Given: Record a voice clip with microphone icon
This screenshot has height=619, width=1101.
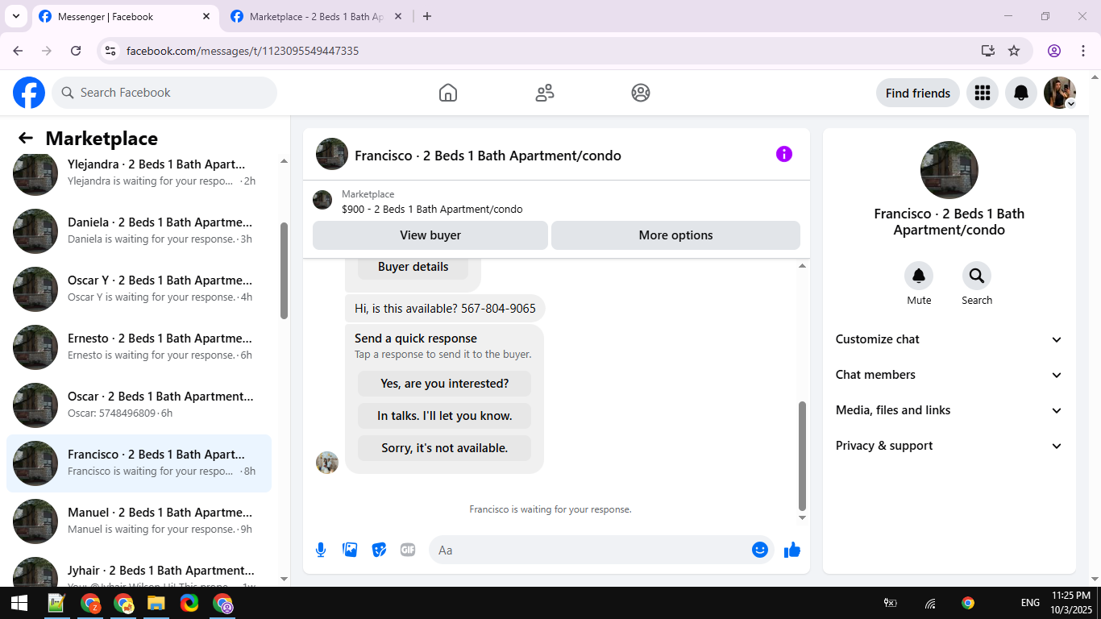Looking at the screenshot, I should click(321, 550).
